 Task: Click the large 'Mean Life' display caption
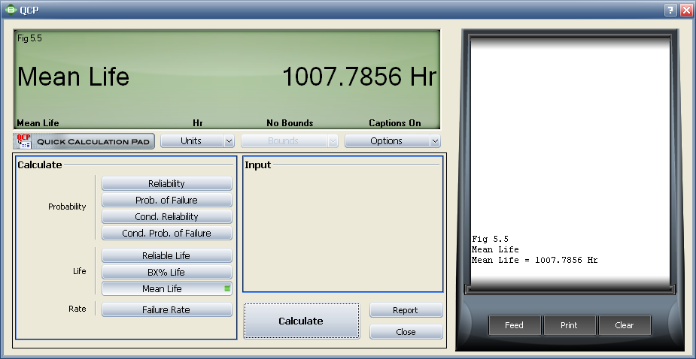click(73, 77)
